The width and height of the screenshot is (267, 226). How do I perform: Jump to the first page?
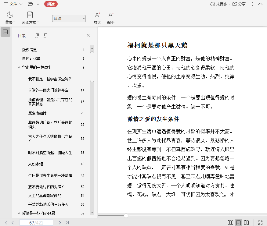click(x=5, y=223)
